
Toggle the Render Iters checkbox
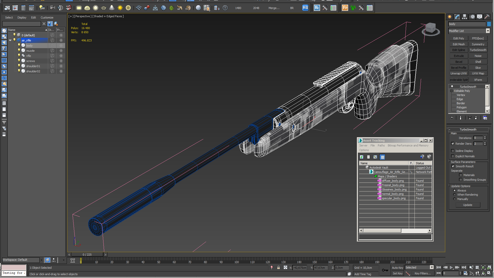point(453,144)
